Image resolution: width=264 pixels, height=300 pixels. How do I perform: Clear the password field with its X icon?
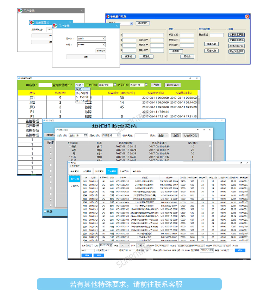(103, 45)
